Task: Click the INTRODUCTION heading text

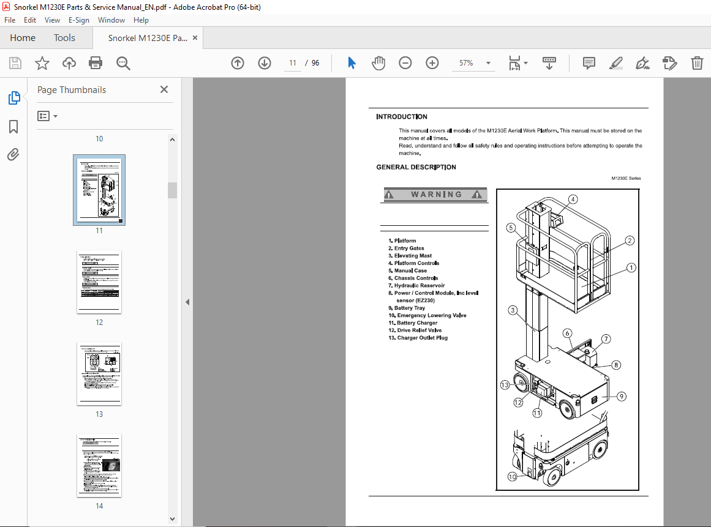Action: pos(402,116)
